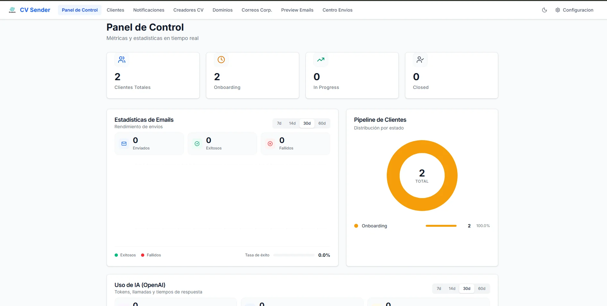Click the Clientes Totales card label
Image resolution: width=607 pixels, height=306 pixels.
(132, 87)
